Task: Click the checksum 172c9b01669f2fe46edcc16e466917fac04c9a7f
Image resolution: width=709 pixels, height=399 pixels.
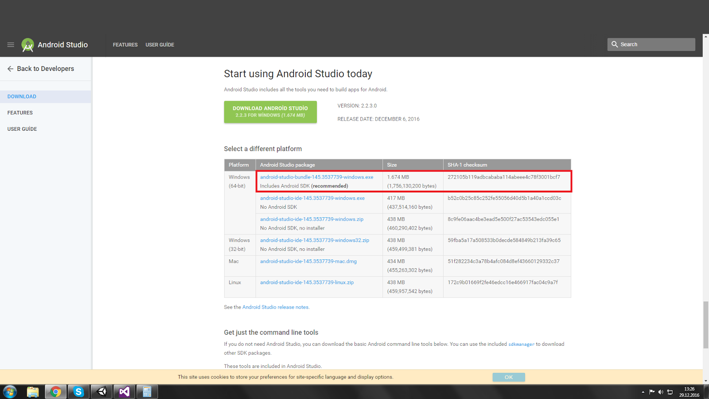Action: pos(503,282)
